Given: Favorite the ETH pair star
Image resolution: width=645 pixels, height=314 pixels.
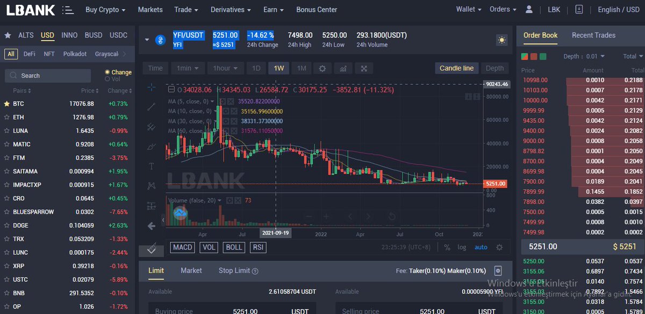Looking at the screenshot, I should [x=7, y=117].
